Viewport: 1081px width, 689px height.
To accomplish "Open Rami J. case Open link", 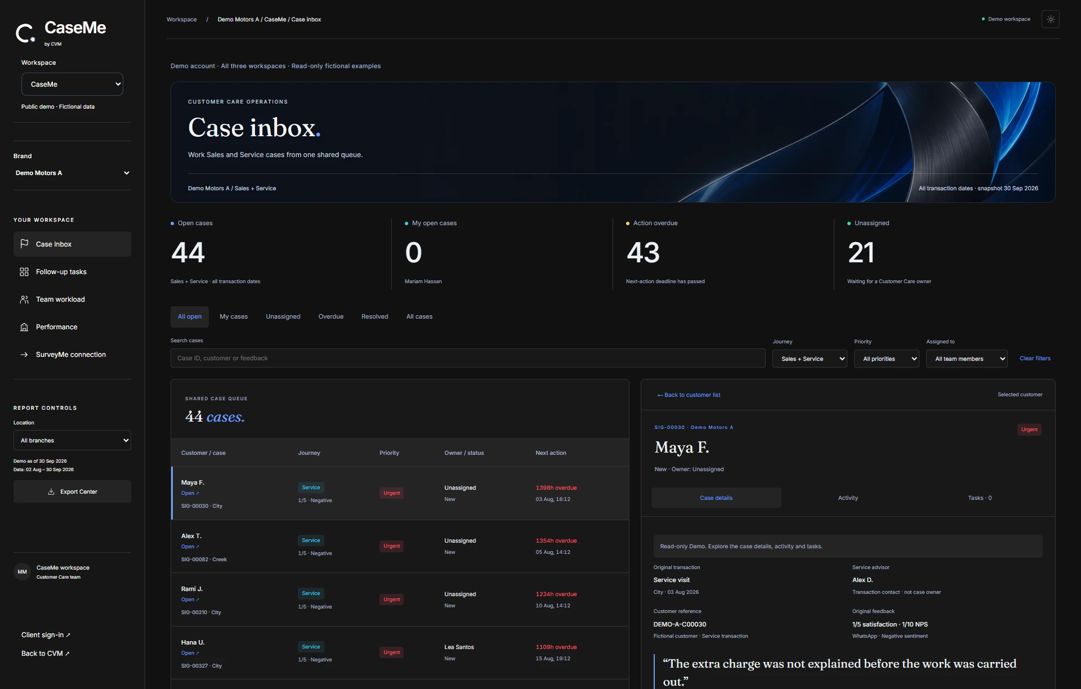I will tap(190, 599).
